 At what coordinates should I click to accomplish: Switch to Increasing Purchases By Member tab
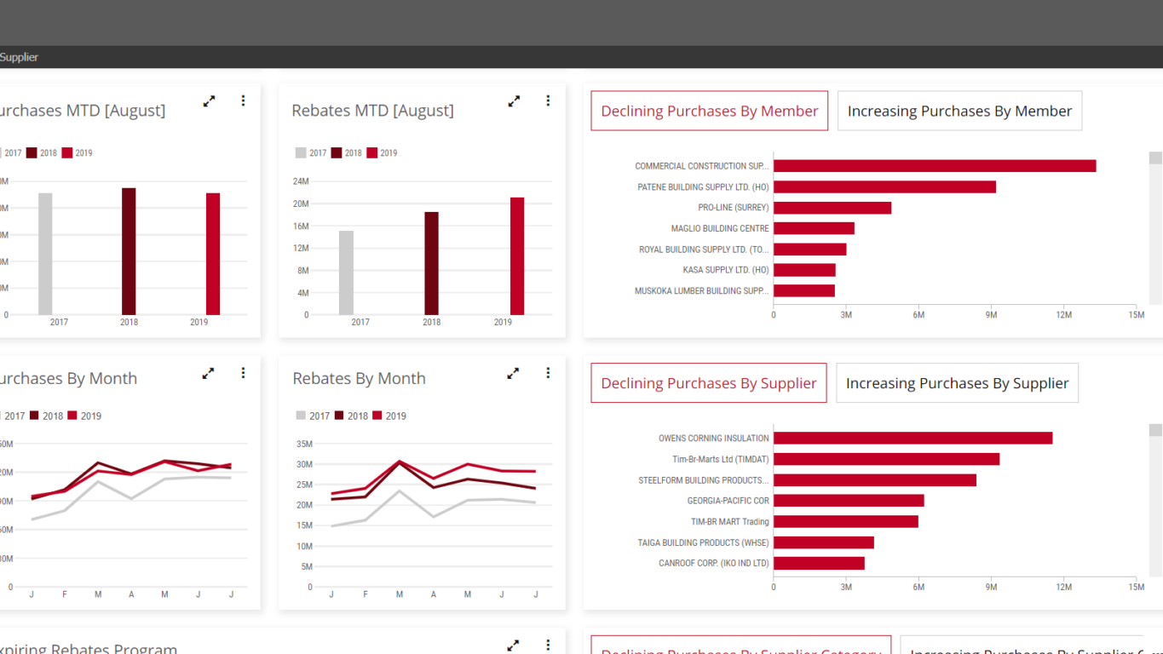pos(959,112)
